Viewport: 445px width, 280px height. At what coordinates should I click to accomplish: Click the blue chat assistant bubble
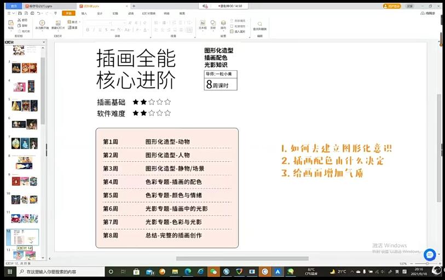tap(430, 254)
